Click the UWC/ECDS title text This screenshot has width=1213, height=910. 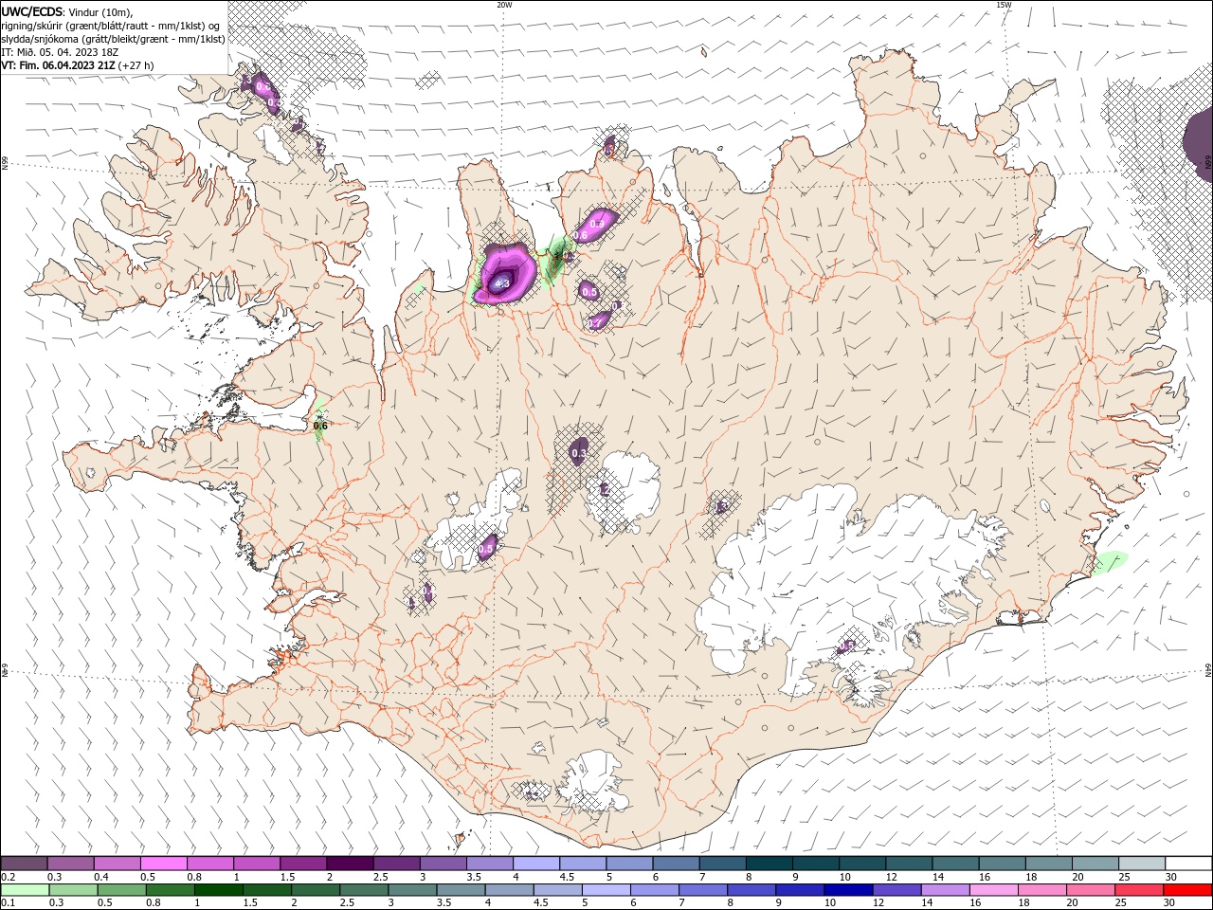click(32, 10)
